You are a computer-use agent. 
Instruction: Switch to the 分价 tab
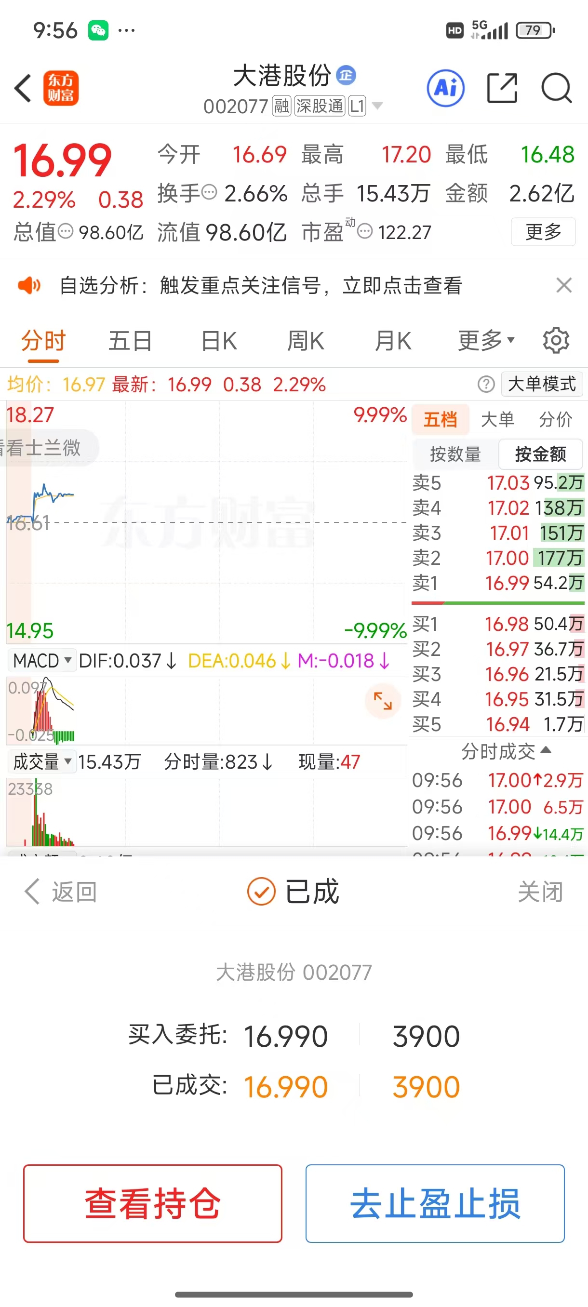[556, 419]
